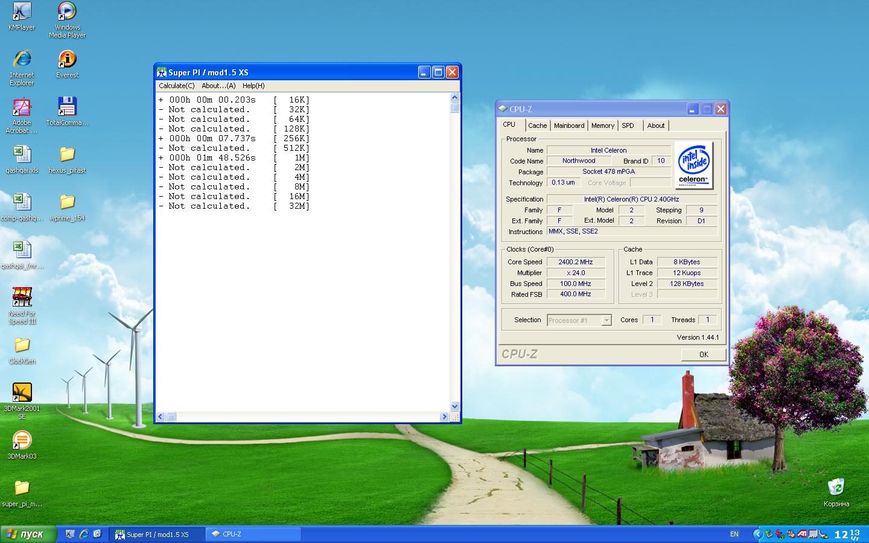Click the Intel Inside Celeron logo
Viewport: 869px width, 543px height.
pos(693,165)
